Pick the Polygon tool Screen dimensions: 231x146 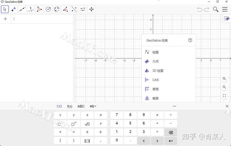39,9
